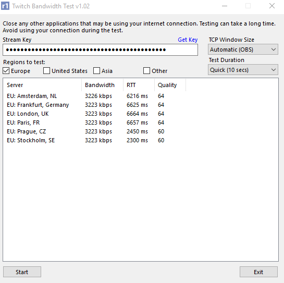Select the EU: London, UK row
The image size is (284, 283).
coord(94,114)
